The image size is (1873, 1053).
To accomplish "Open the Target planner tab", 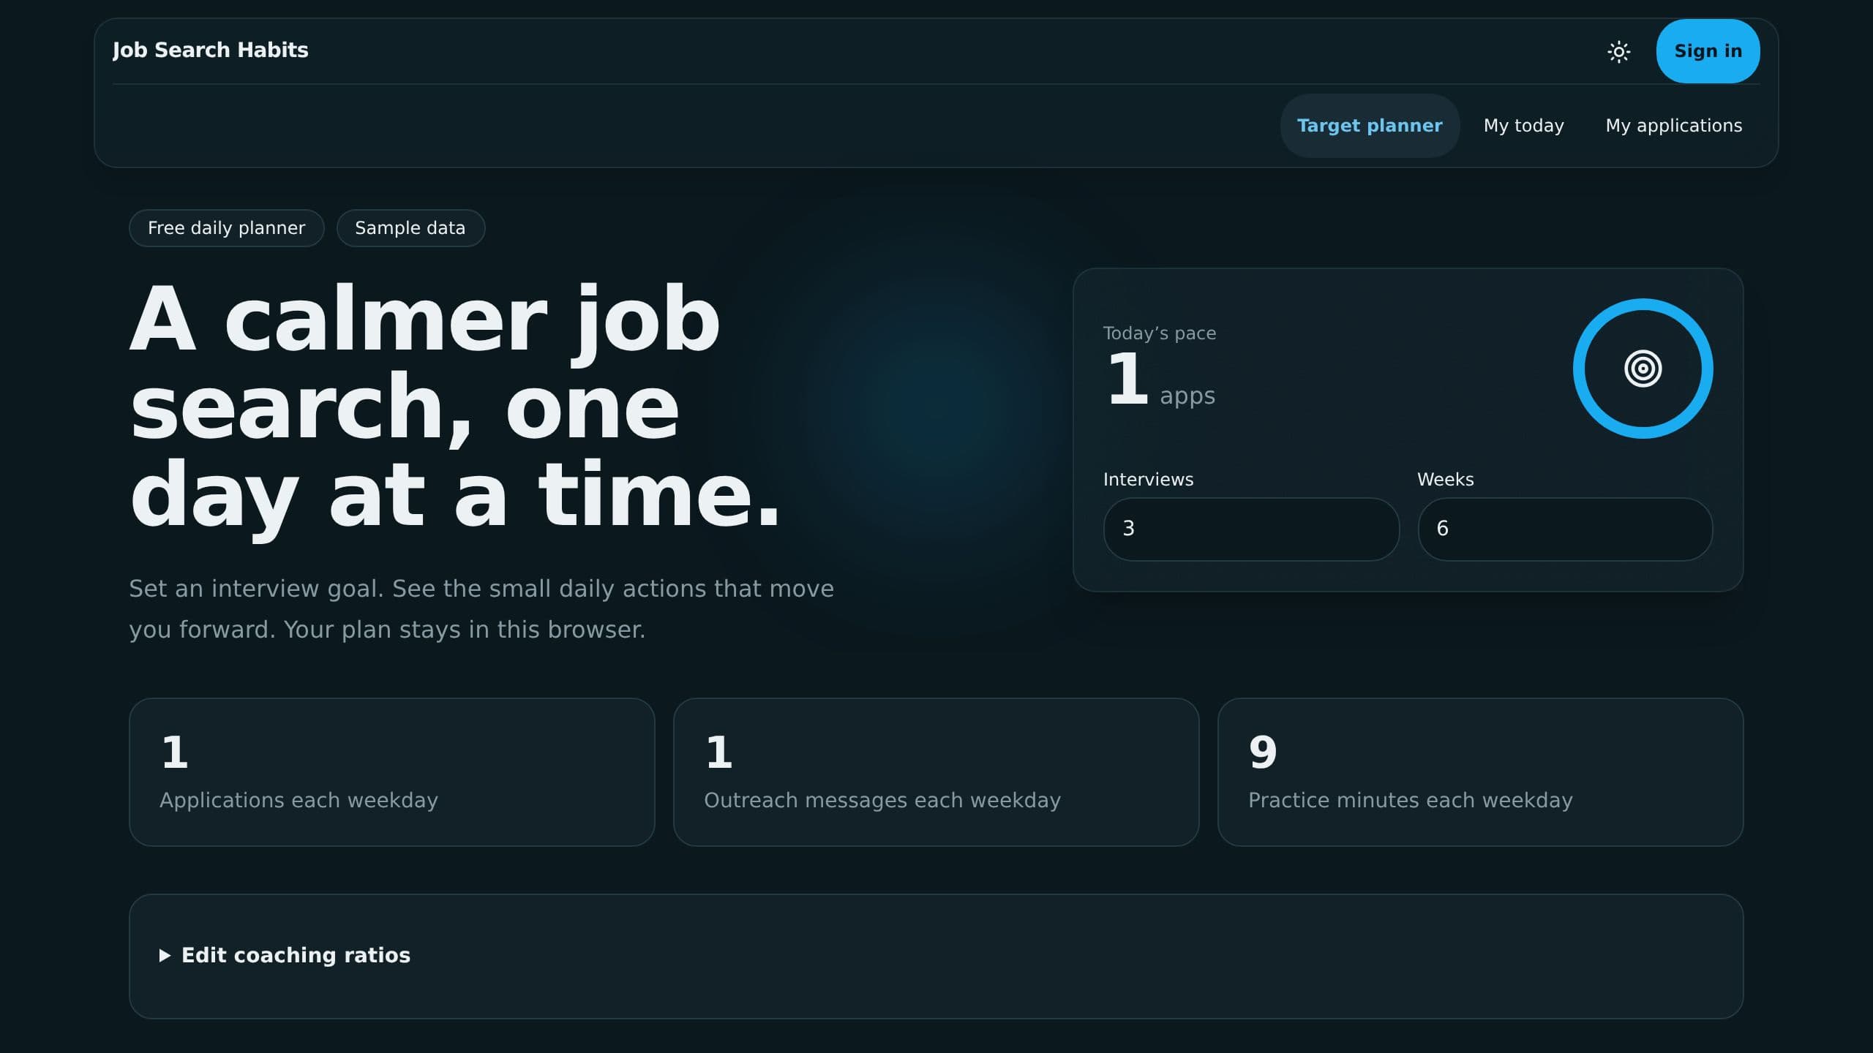I will pos(1370,126).
